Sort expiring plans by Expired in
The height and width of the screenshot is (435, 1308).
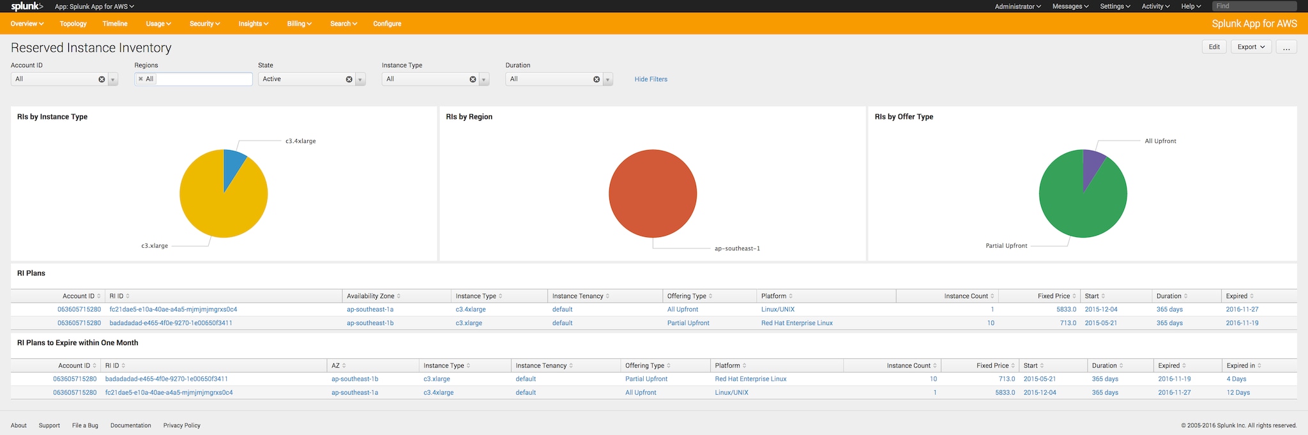1243,366
